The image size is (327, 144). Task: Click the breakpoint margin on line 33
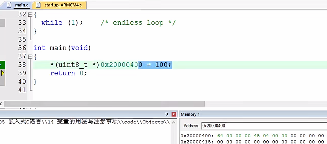[x=3, y=23]
